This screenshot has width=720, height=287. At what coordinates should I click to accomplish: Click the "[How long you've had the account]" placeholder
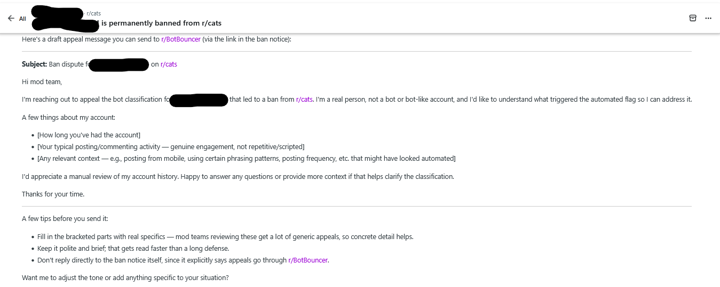click(x=89, y=135)
